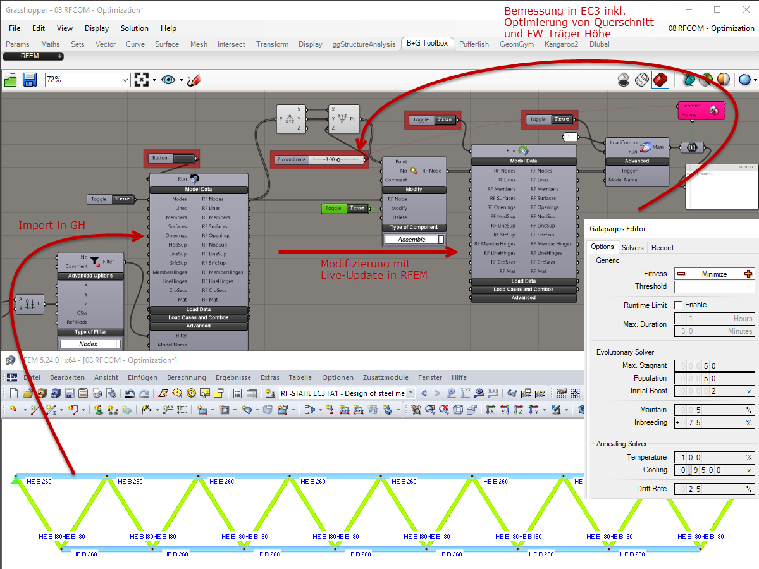Click the zoom extents icon in canvas toolbar
This screenshot has height=569, width=759.
click(142, 80)
